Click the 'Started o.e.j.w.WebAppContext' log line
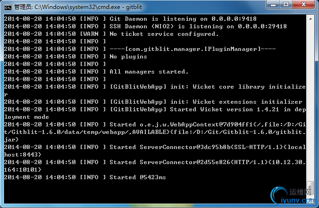This screenshot has height=208, width=319. point(208,125)
